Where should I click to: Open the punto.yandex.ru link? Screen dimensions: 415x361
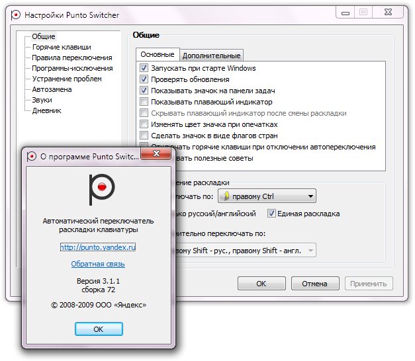pyautogui.click(x=98, y=247)
